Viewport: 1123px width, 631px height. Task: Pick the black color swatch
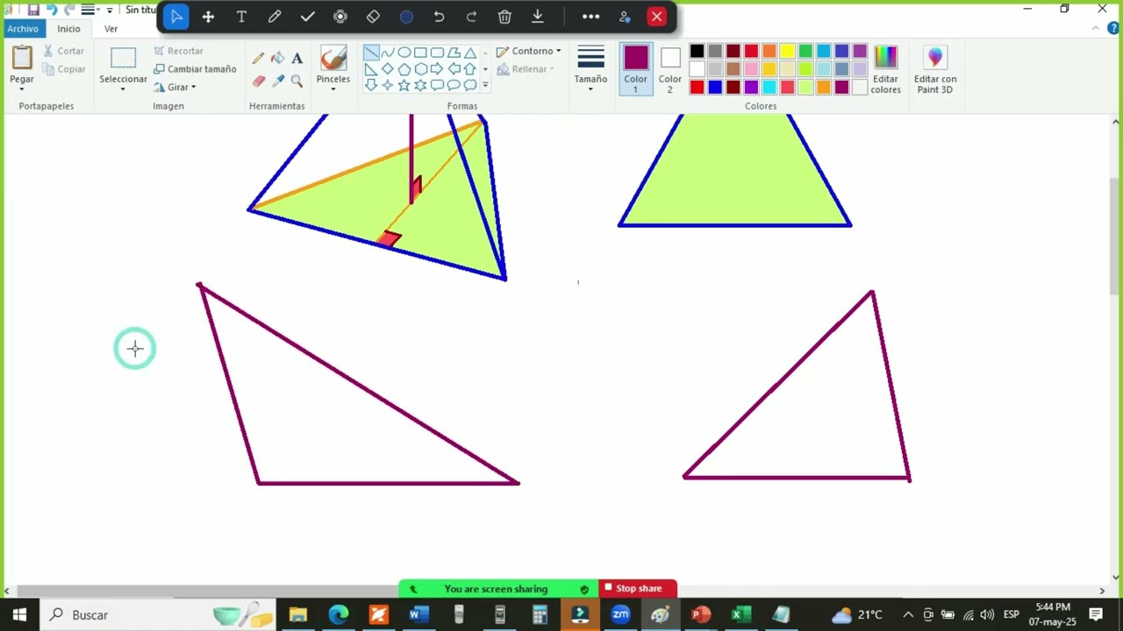tap(697, 52)
